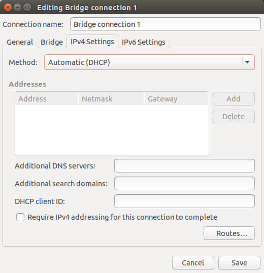The image size is (264, 273).
Task: Switch to the General tab
Action: 20,42
